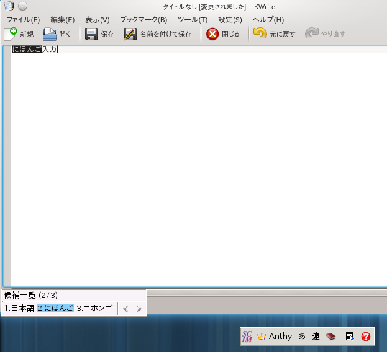This screenshot has height=352, width=387.
Task: Open the SCIM help question mark
Action: click(366, 337)
